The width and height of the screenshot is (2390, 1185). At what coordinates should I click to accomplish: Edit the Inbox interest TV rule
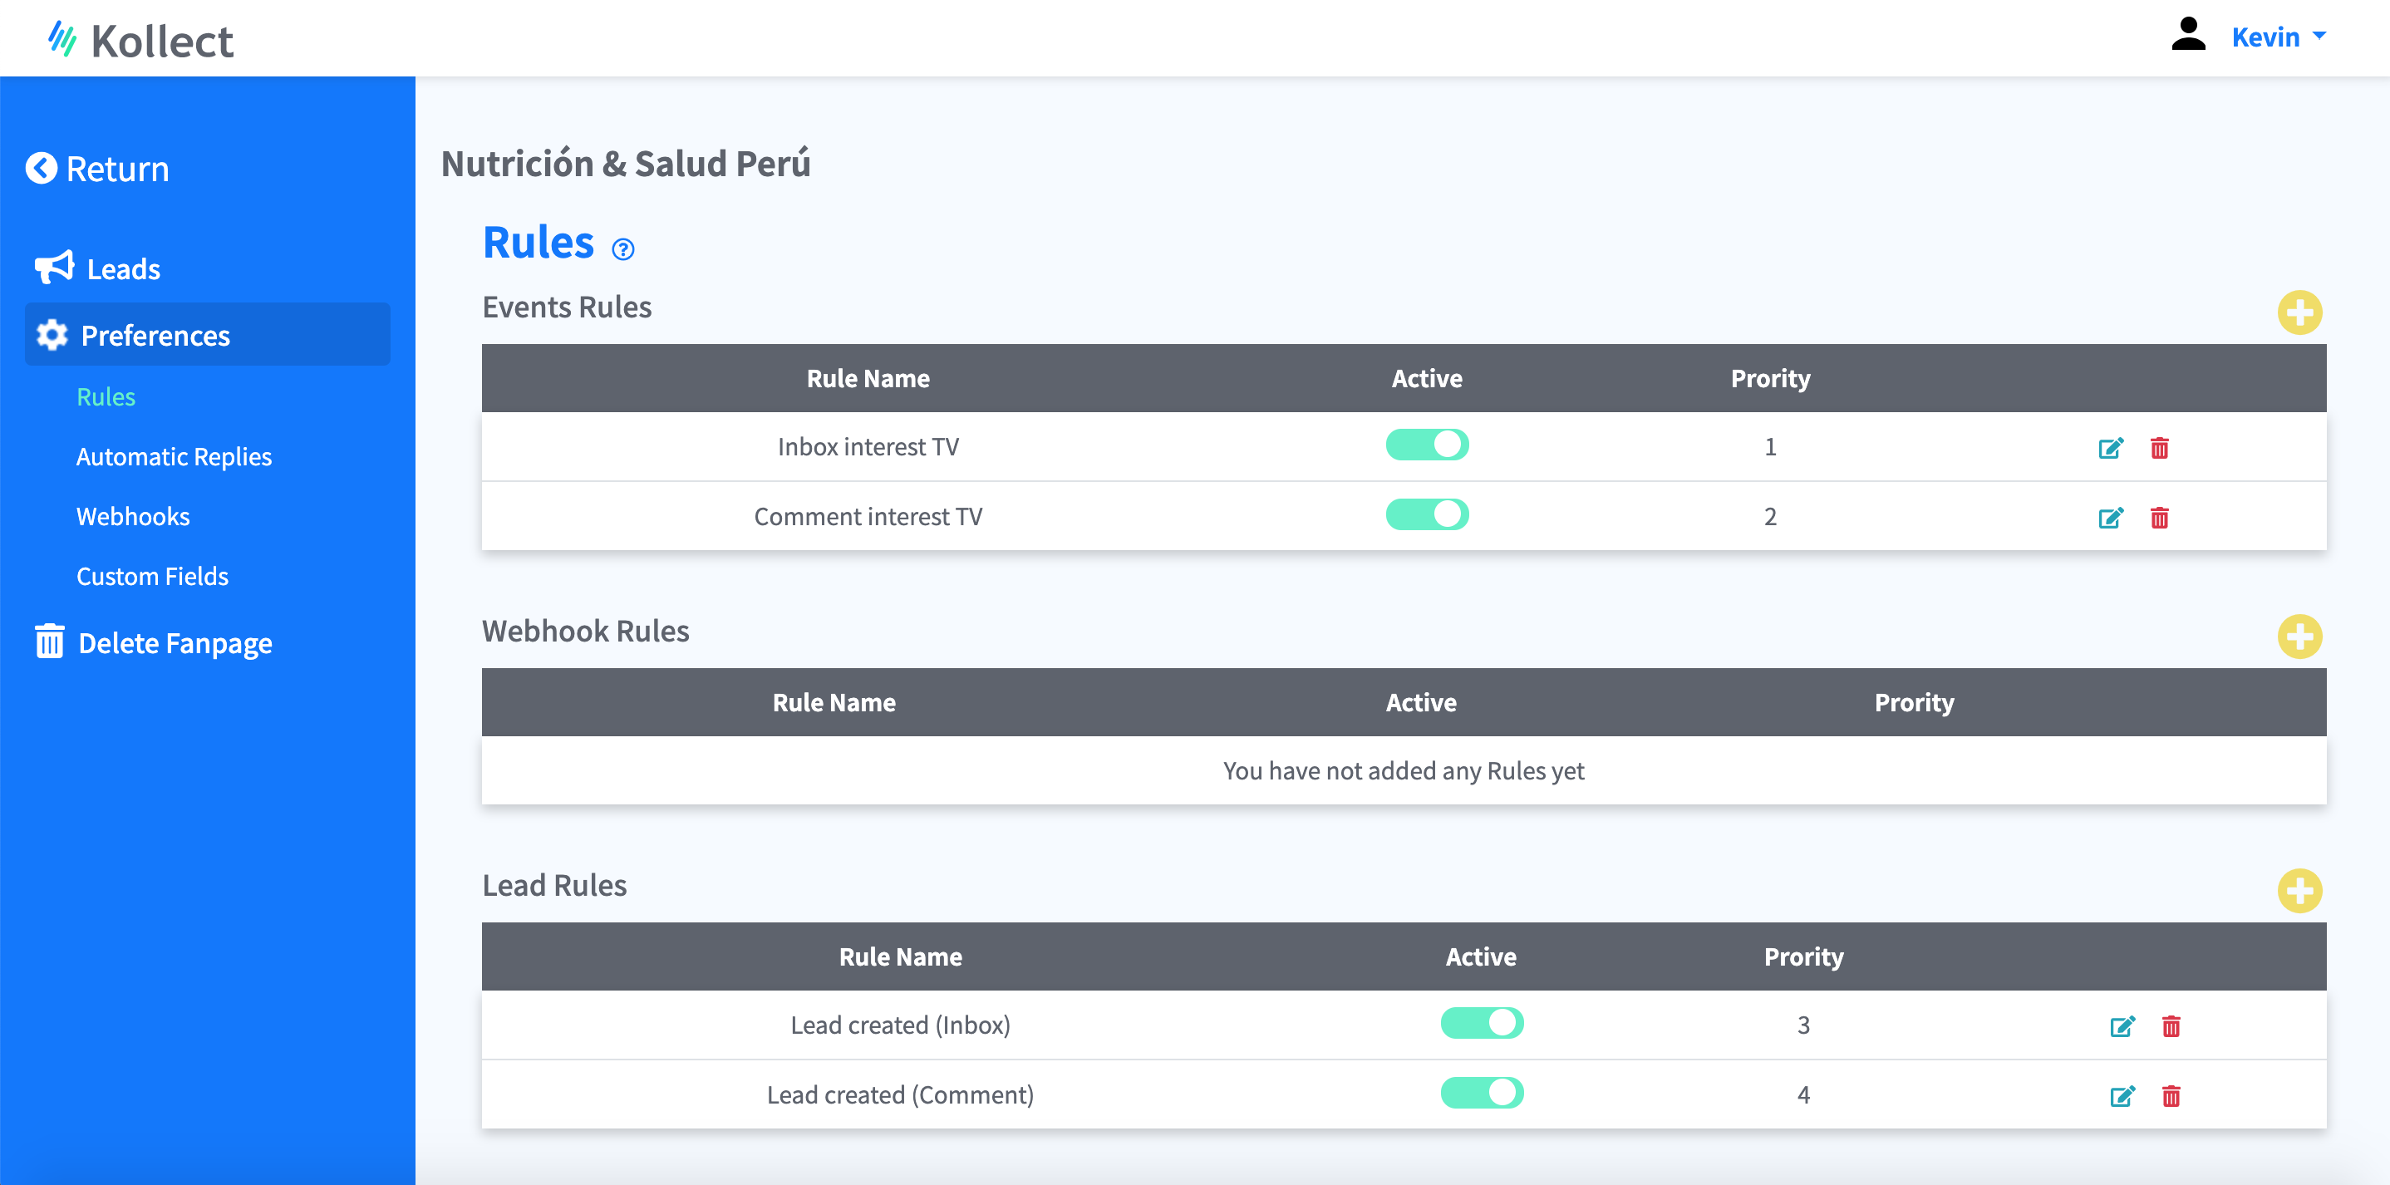coord(2110,448)
